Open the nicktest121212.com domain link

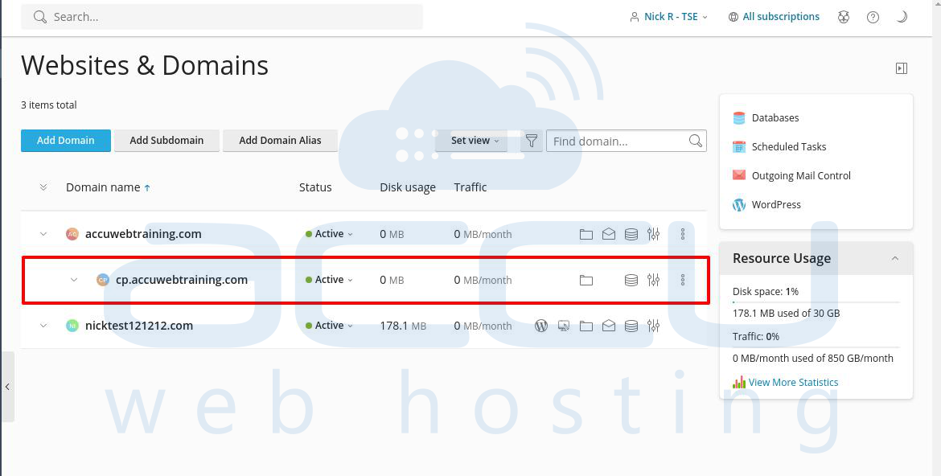click(x=139, y=326)
